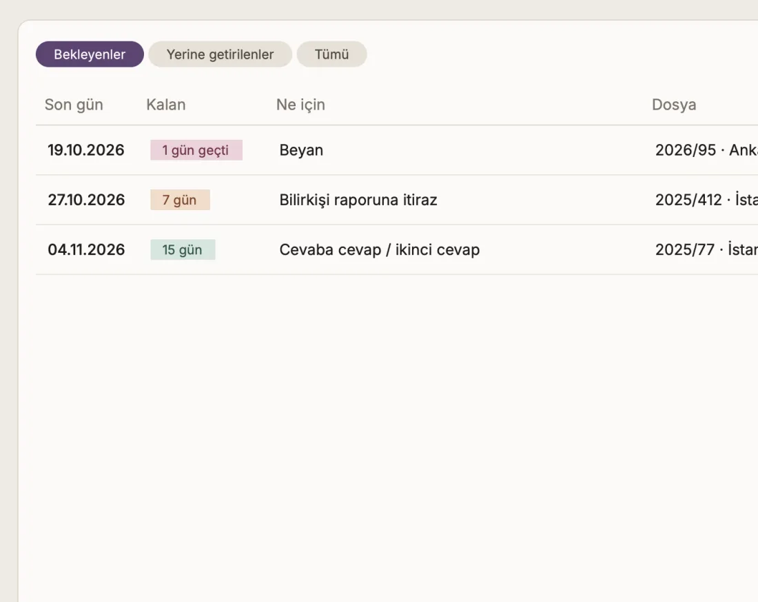Click the Ne için column header
The width and height of the screenshot is (758, 602).
(300, 105)
